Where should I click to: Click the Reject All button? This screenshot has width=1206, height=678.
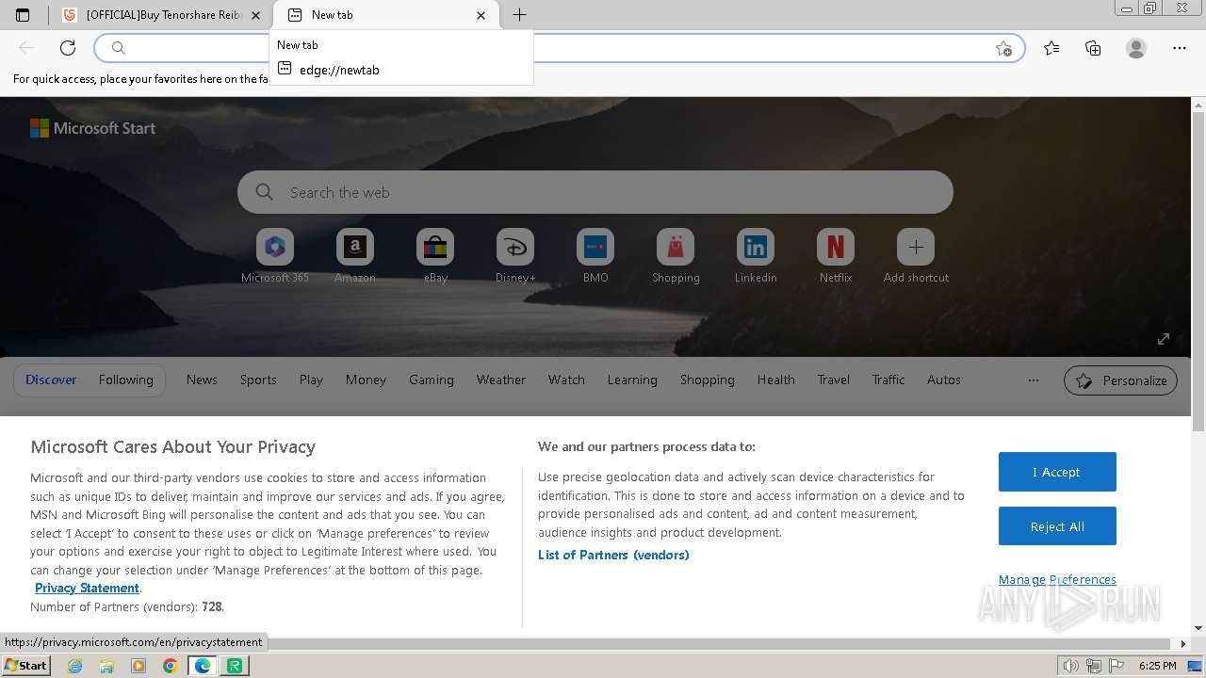1057,526
